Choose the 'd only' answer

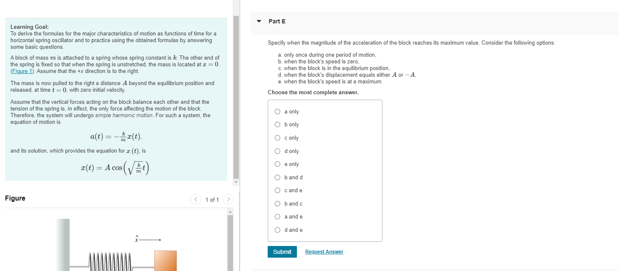[x=277, y=151]
